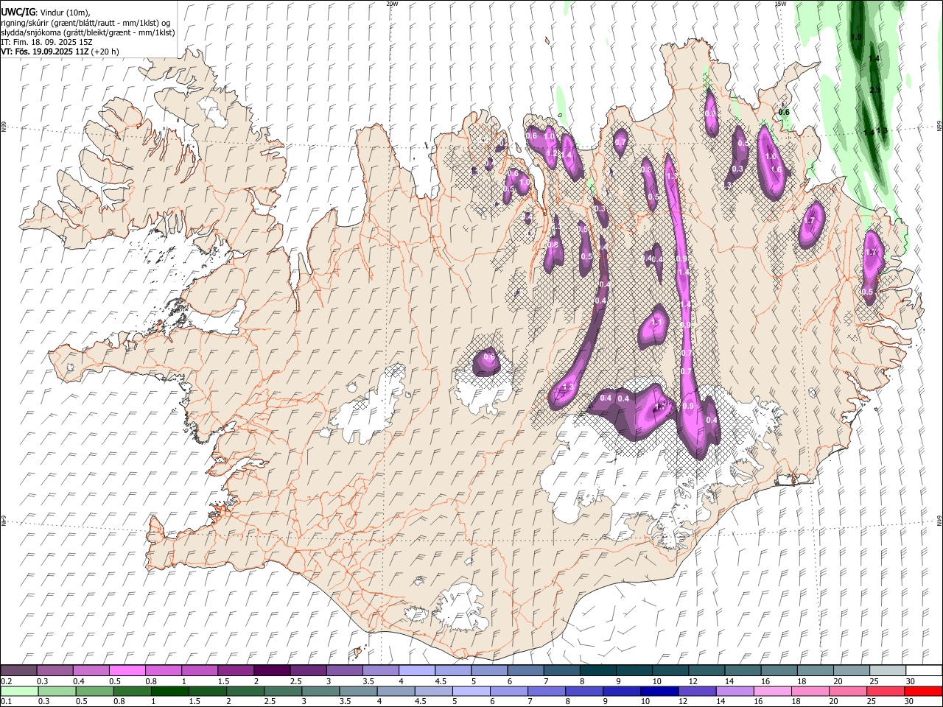Pick the light pink 16 swatch on the rain scale

click(x=773, y=691)
